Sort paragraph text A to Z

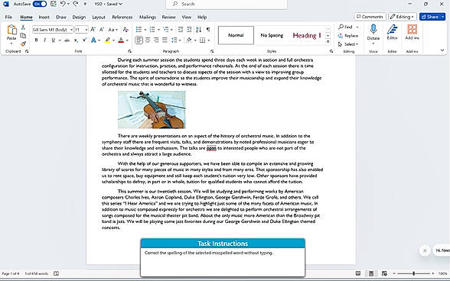point(199,30)
